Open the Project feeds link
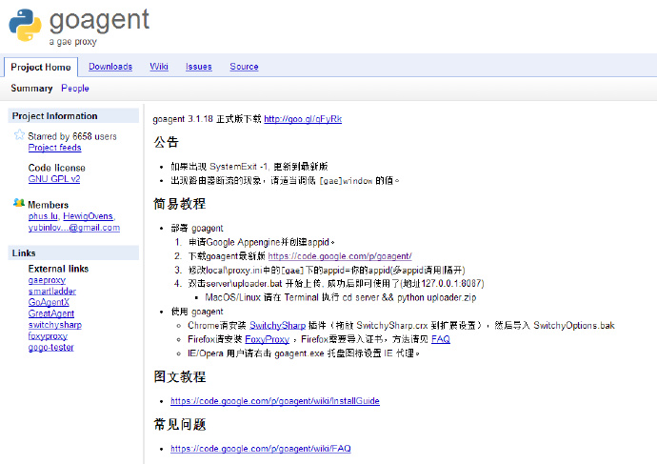The image size is (657, 464). click(x=54, y=148)
